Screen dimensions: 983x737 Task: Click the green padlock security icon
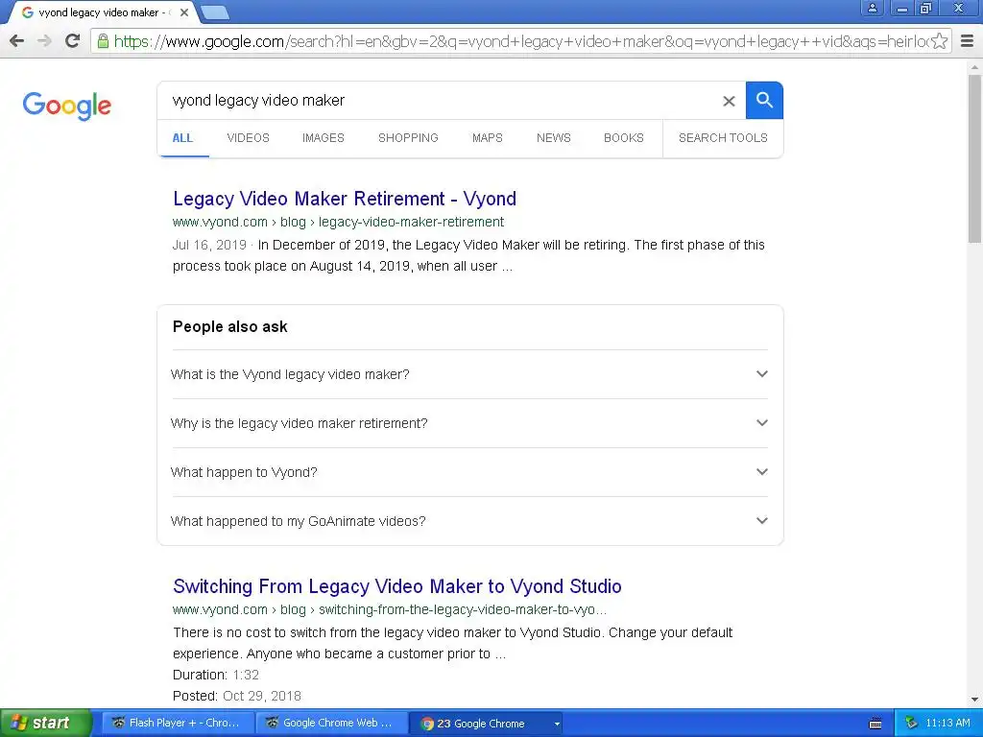[x=103, y=41]
